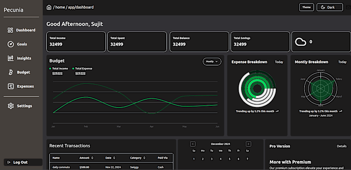Click the Log Out button

[x=23, y=162]
